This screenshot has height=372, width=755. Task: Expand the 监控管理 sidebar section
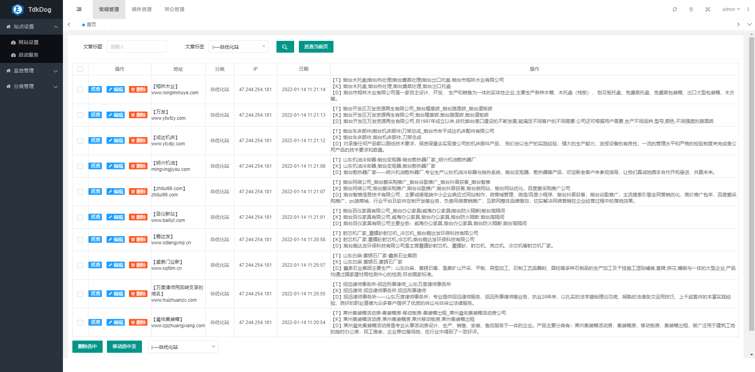pyautogui.click(x=56, y=71)
